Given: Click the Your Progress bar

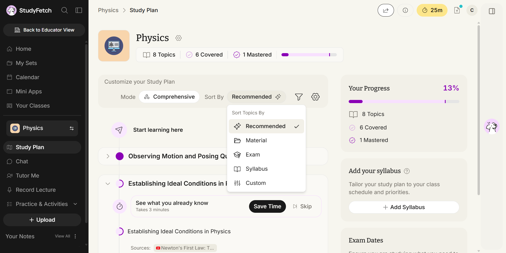Looking at the screenshot, I should pyautogui.click(x=404, y=102).
